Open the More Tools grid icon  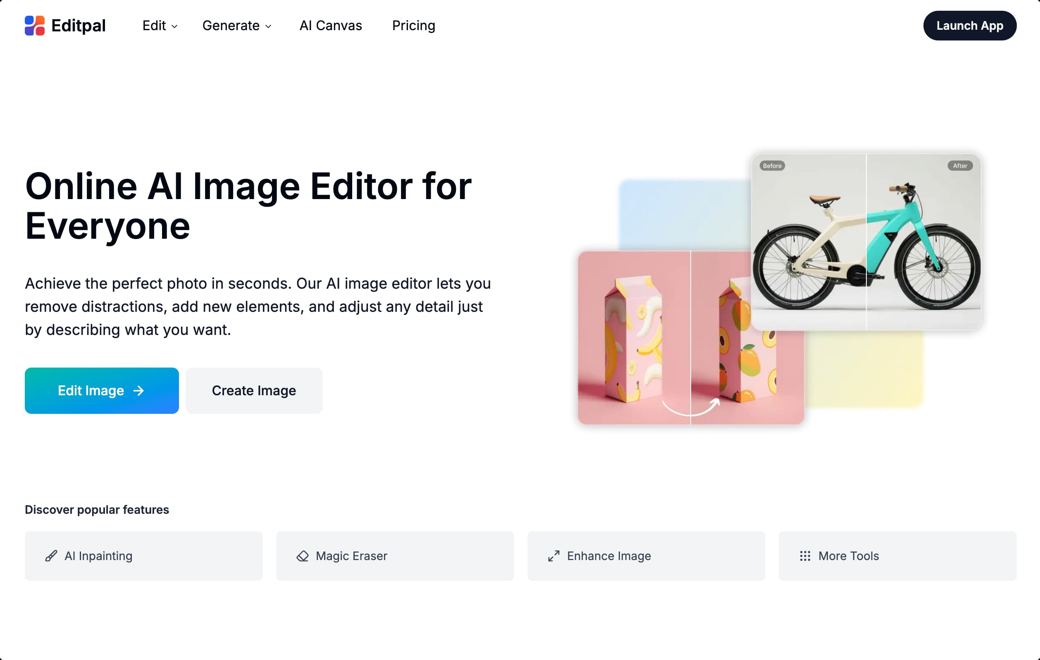(x=805, y=556)
